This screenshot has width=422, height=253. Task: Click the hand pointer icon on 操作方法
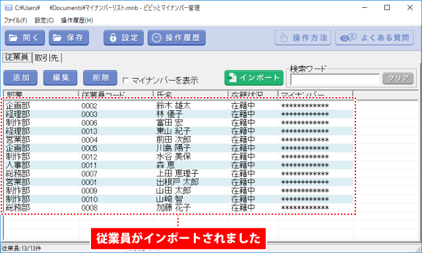pos(284,38)
